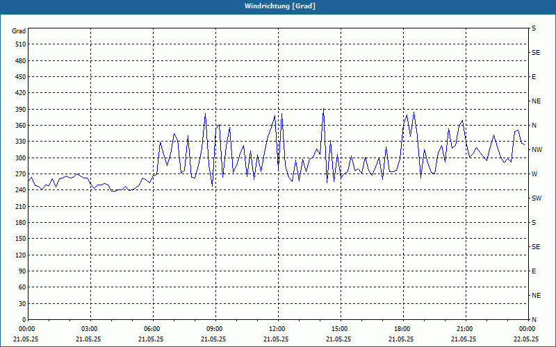Select the 22.05.25 date label
The image size is (556, 347).
(526, 339)
